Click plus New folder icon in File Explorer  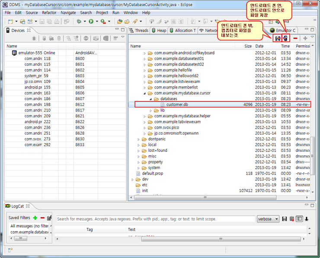(x=305, y=38)
